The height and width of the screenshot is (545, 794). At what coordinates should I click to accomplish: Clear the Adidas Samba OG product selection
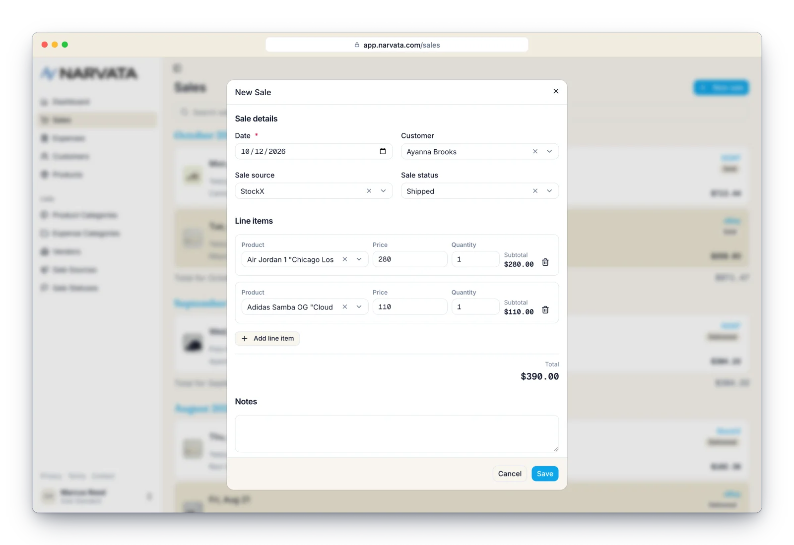344,307
